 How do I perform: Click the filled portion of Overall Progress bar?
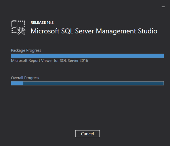tap(17, 83)
